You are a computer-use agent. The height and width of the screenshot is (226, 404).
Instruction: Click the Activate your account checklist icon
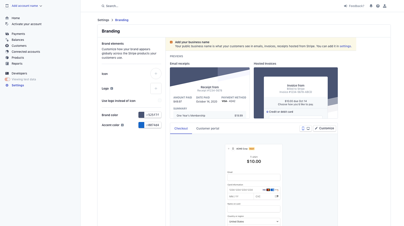(7, 24)
